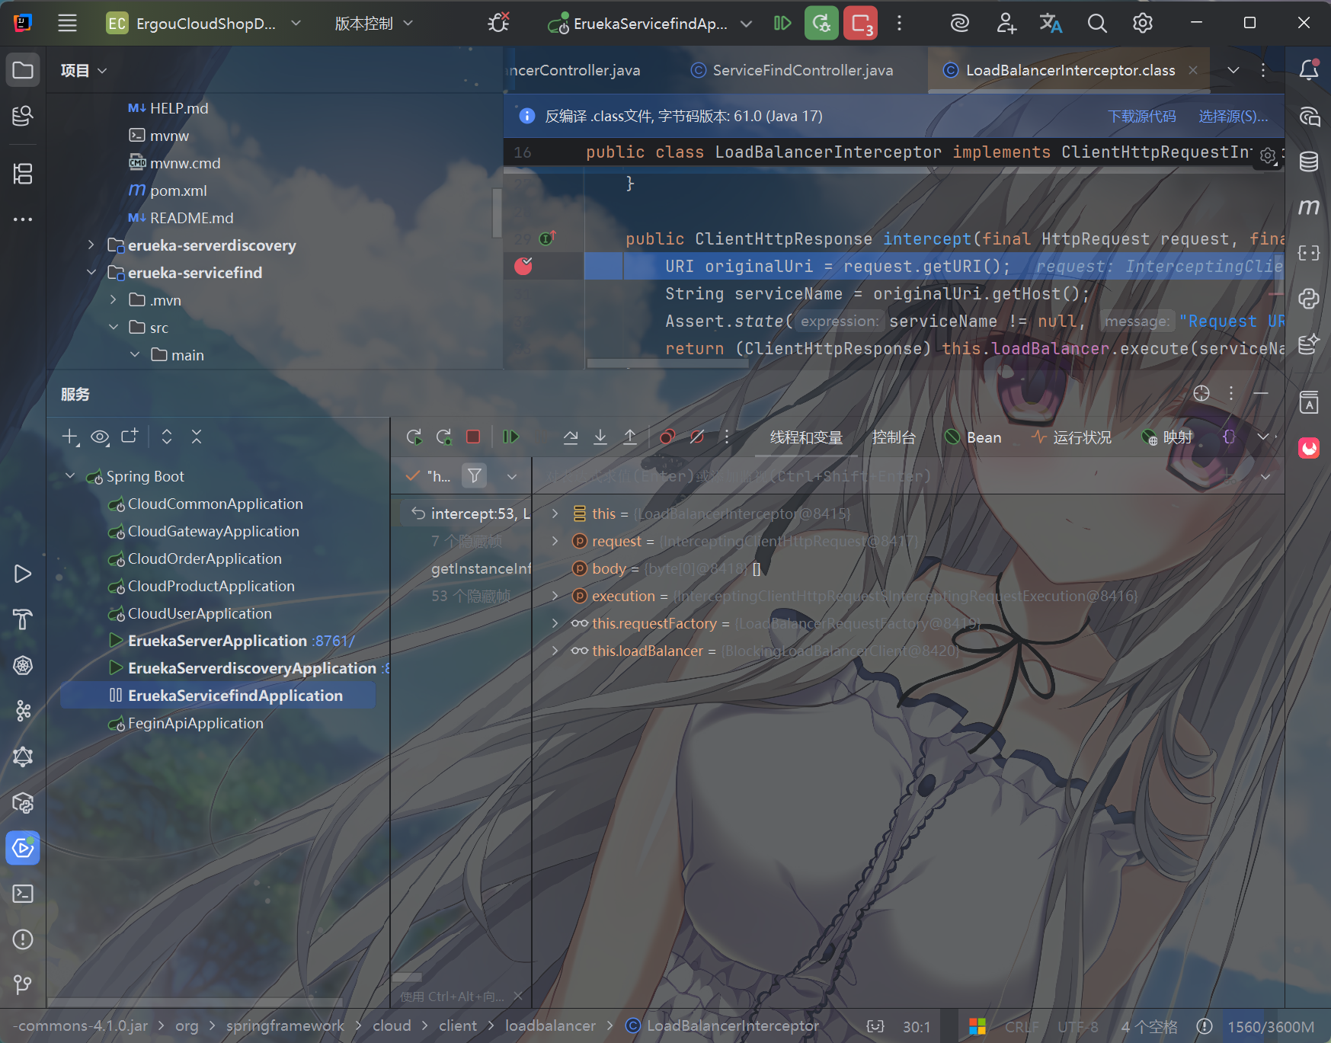Expand the 'this' variable node

pos(555,514)
